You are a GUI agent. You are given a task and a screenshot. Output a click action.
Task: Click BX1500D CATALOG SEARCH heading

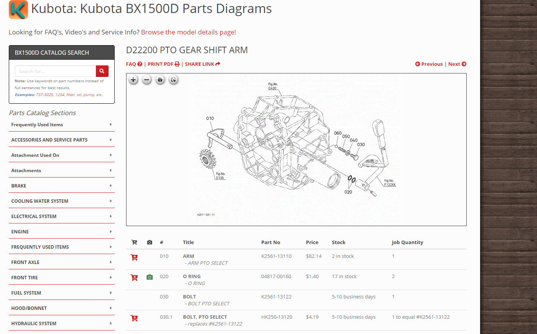[52, 52]
